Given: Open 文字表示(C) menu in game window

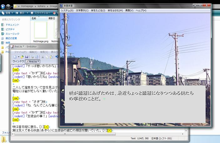Looking at the screenshot, I should pos(82,11).
